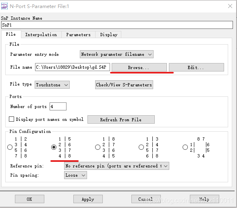The image size is (237, 208).
Task: Select the 1|5 2|6 3|7 4|8 pin configuration
Action: 54,147
